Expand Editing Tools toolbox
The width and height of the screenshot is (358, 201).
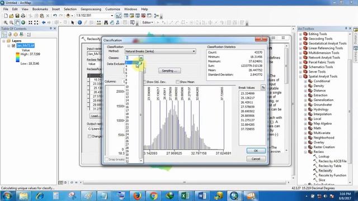coord(300,34)
